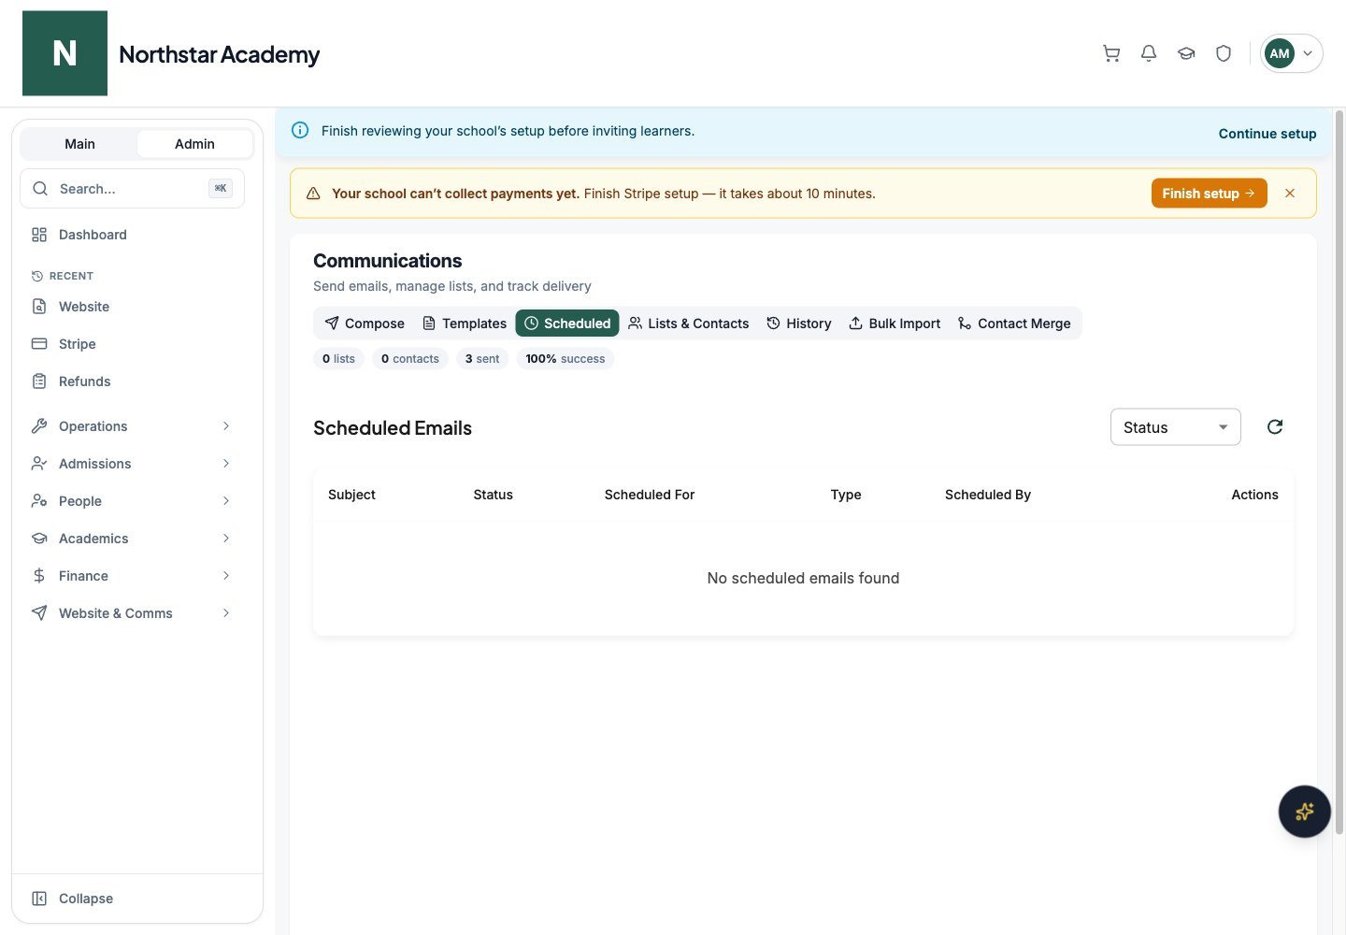The height and width of the screenshot is (935, 1346).
Task: Select the Scheduled tab
Action: [x=567, y=324]
